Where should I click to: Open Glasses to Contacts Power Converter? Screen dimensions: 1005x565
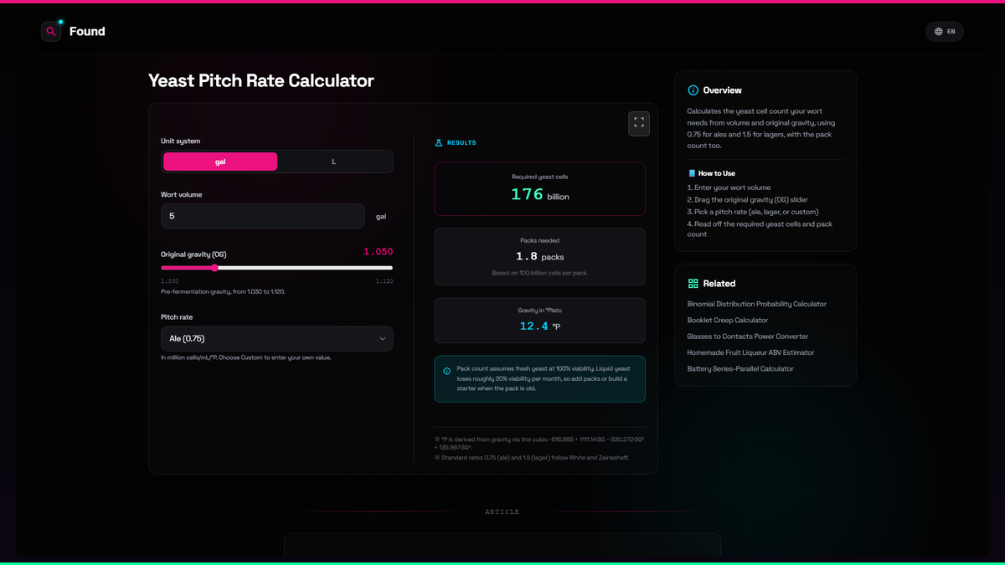click(748, 336)
